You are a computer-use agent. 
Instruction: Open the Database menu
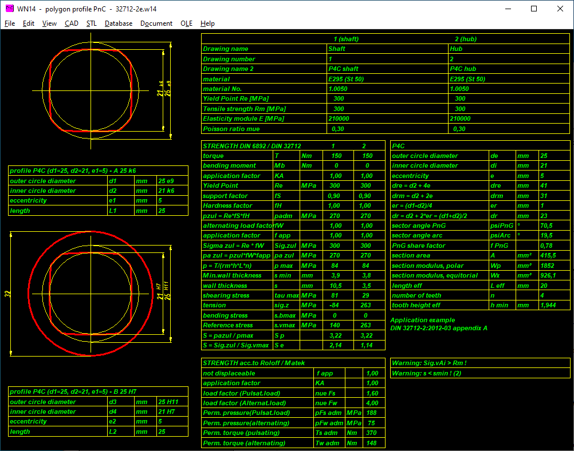tap(119, 23)
